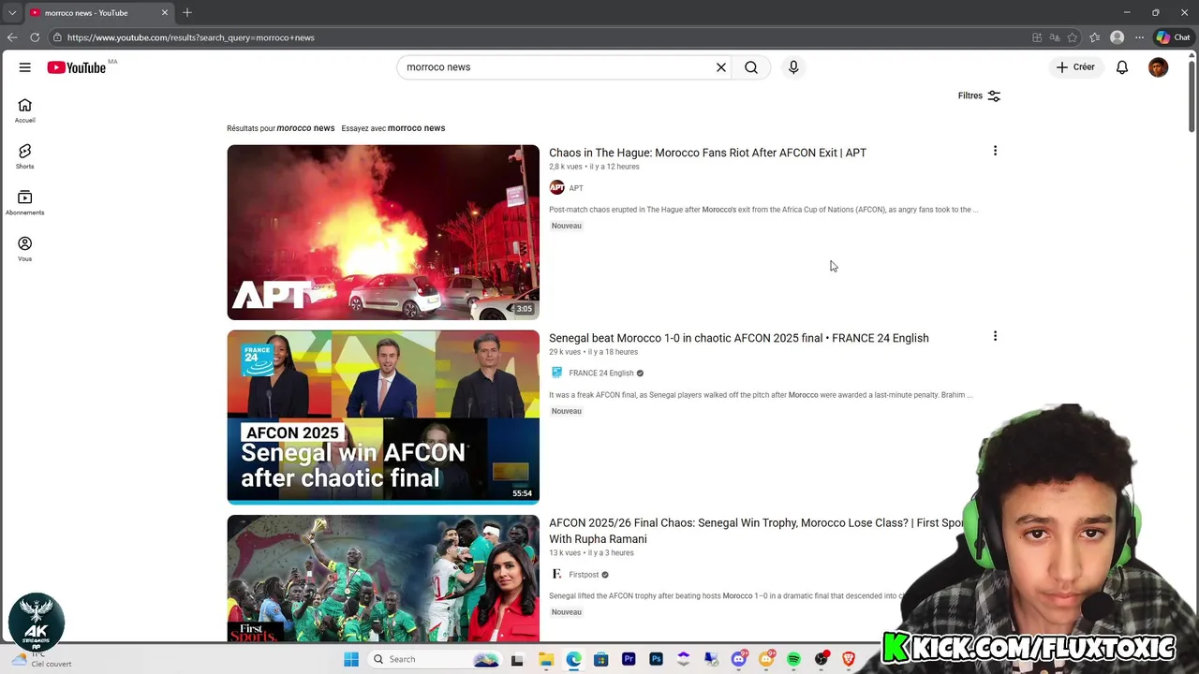The width and height of the screenshot is (1199, 674).
Task: Open the Accueil sidebar item
Action: tap(25, 110)
